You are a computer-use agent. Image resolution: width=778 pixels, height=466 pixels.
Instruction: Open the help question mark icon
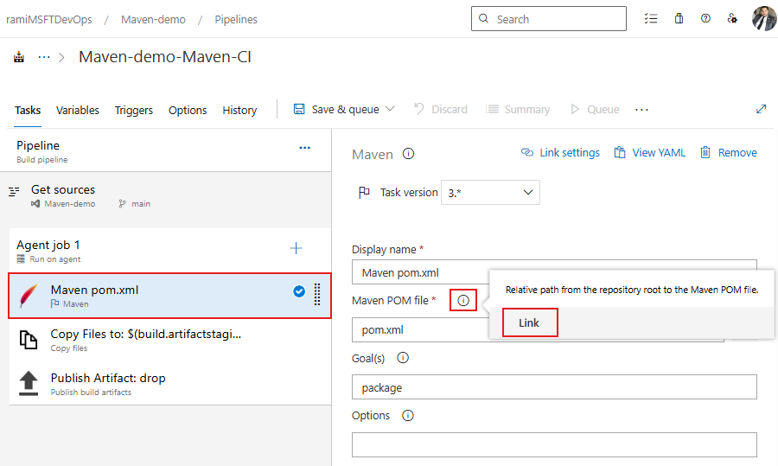coord(705,19)
